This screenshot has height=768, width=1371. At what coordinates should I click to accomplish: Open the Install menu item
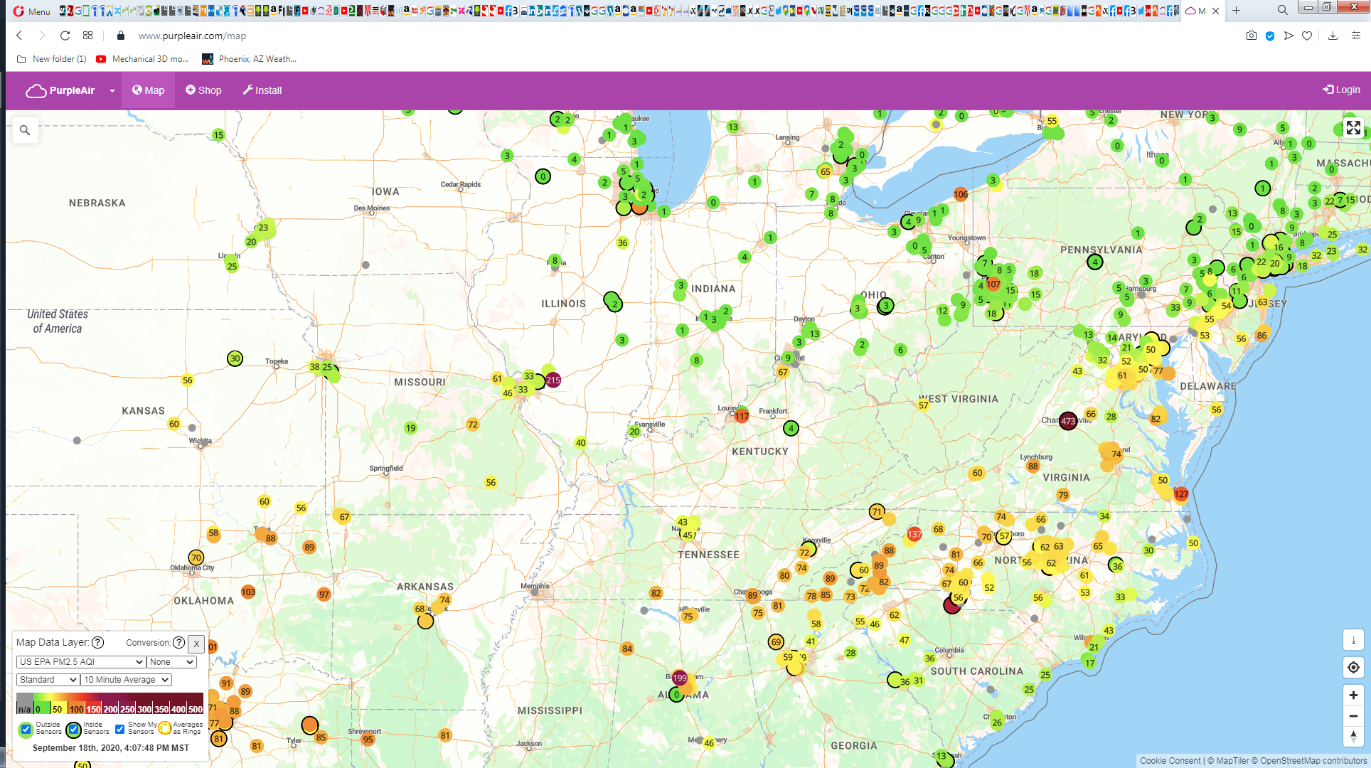click(262, 90)
